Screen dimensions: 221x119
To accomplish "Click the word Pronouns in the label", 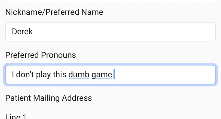I will tap(58, 55).
